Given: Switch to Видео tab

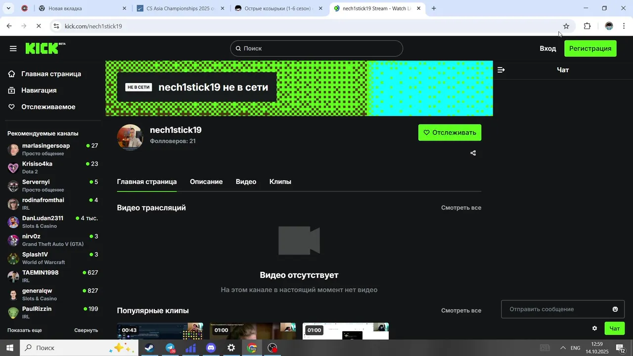Looking at the screenshot, I should point(246,182).
